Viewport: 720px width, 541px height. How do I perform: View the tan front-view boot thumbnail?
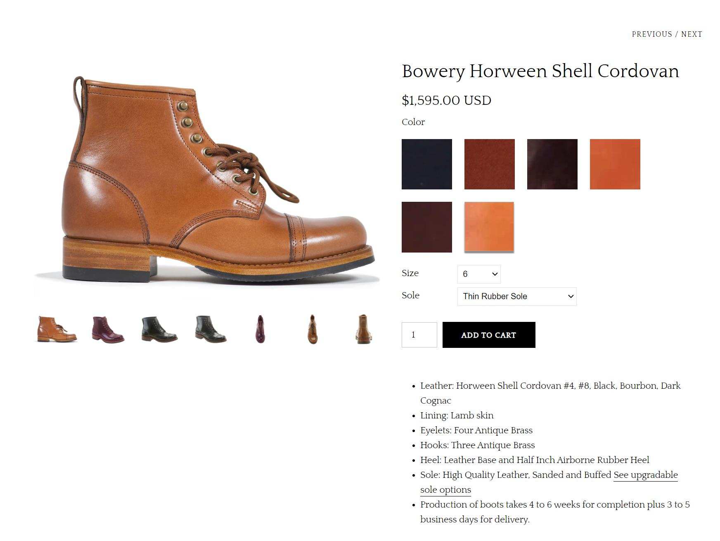[313, 329]
